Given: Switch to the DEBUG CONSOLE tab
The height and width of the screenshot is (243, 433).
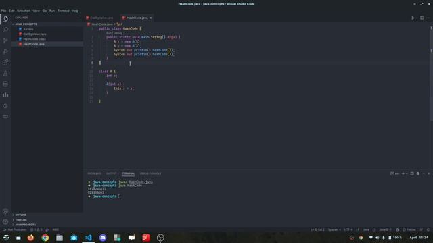Looking at the screenshot, I should point(150,173).
